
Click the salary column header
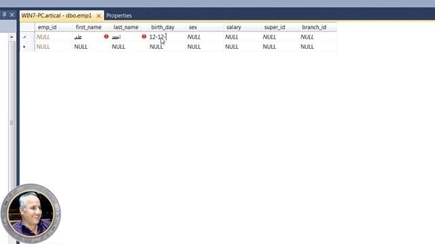[243, 27]
